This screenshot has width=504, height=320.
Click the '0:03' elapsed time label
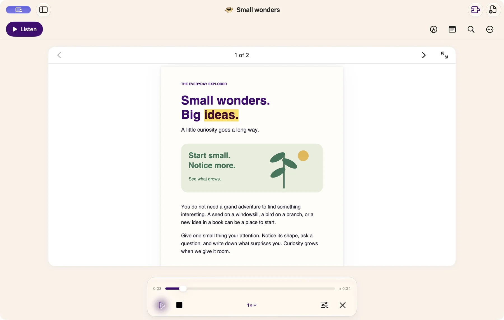(157, 289)
